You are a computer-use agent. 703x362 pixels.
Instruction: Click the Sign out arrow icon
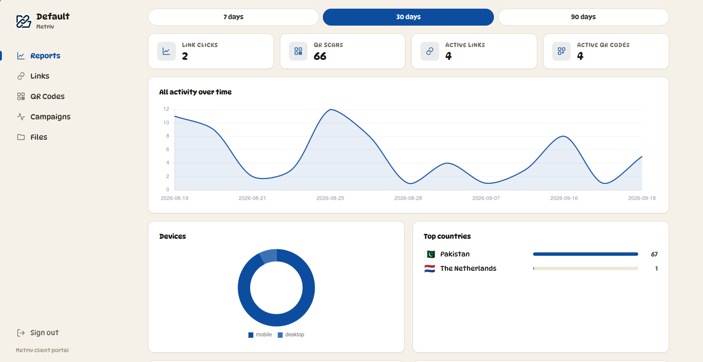(x=21, y=333)
